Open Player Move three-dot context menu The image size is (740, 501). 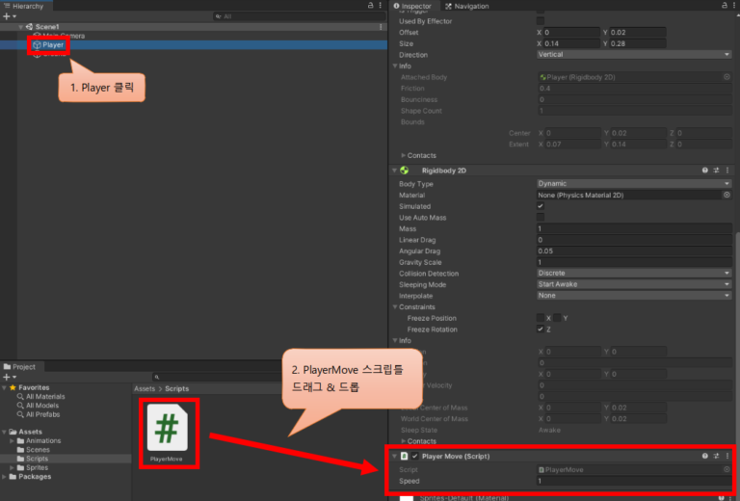click(x=727, y=456)
